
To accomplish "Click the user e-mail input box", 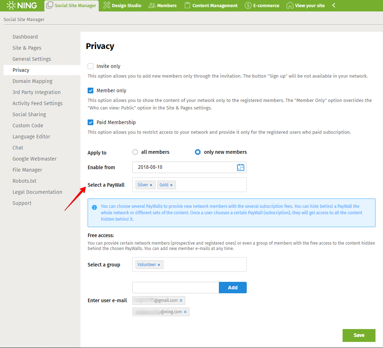I will (175, 288).
